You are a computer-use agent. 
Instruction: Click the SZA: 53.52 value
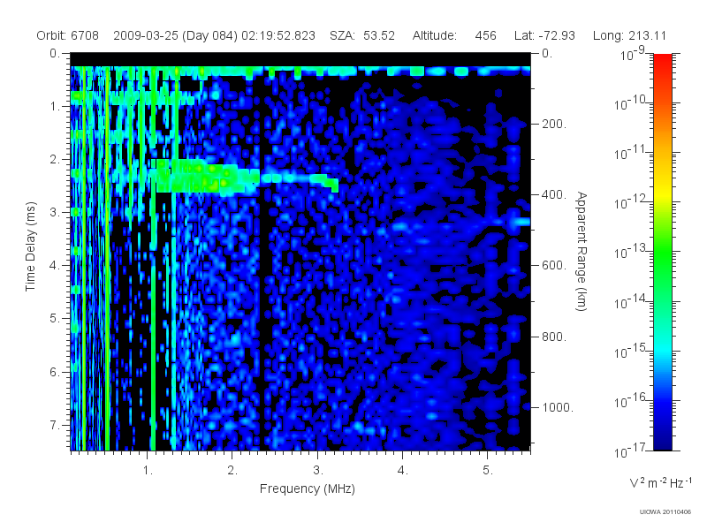[x=362, y=35]
